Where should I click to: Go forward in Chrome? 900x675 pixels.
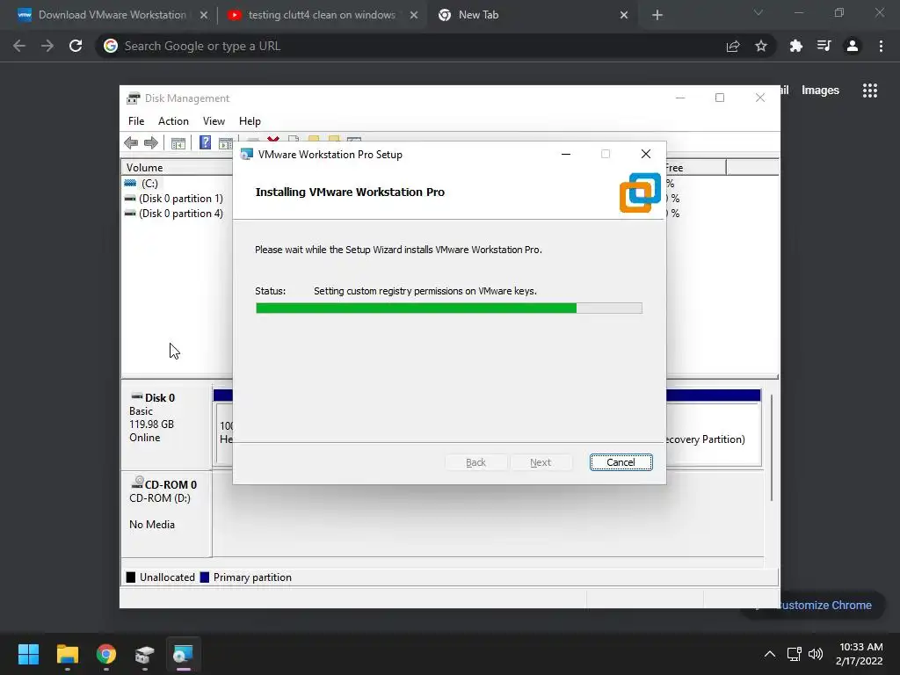click(x=47, y=46)
